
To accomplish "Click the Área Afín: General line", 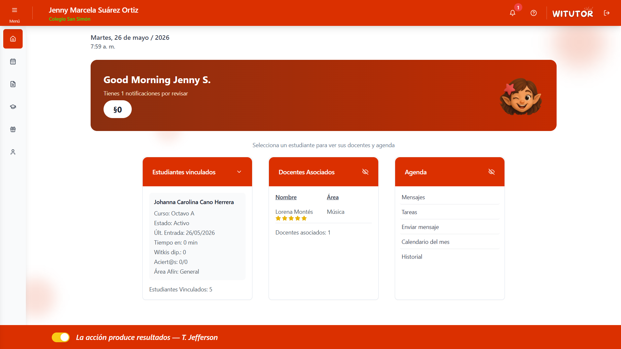I will [176, 272].
